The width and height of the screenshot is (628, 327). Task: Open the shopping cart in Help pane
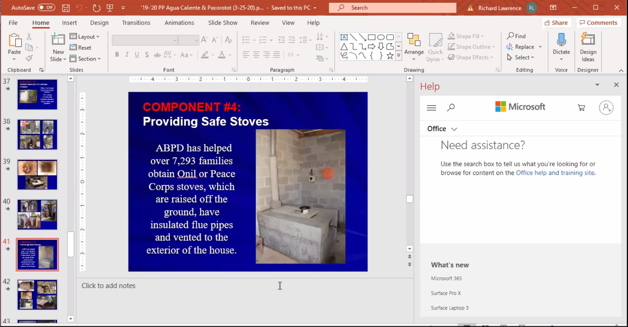tap(581, 108)
